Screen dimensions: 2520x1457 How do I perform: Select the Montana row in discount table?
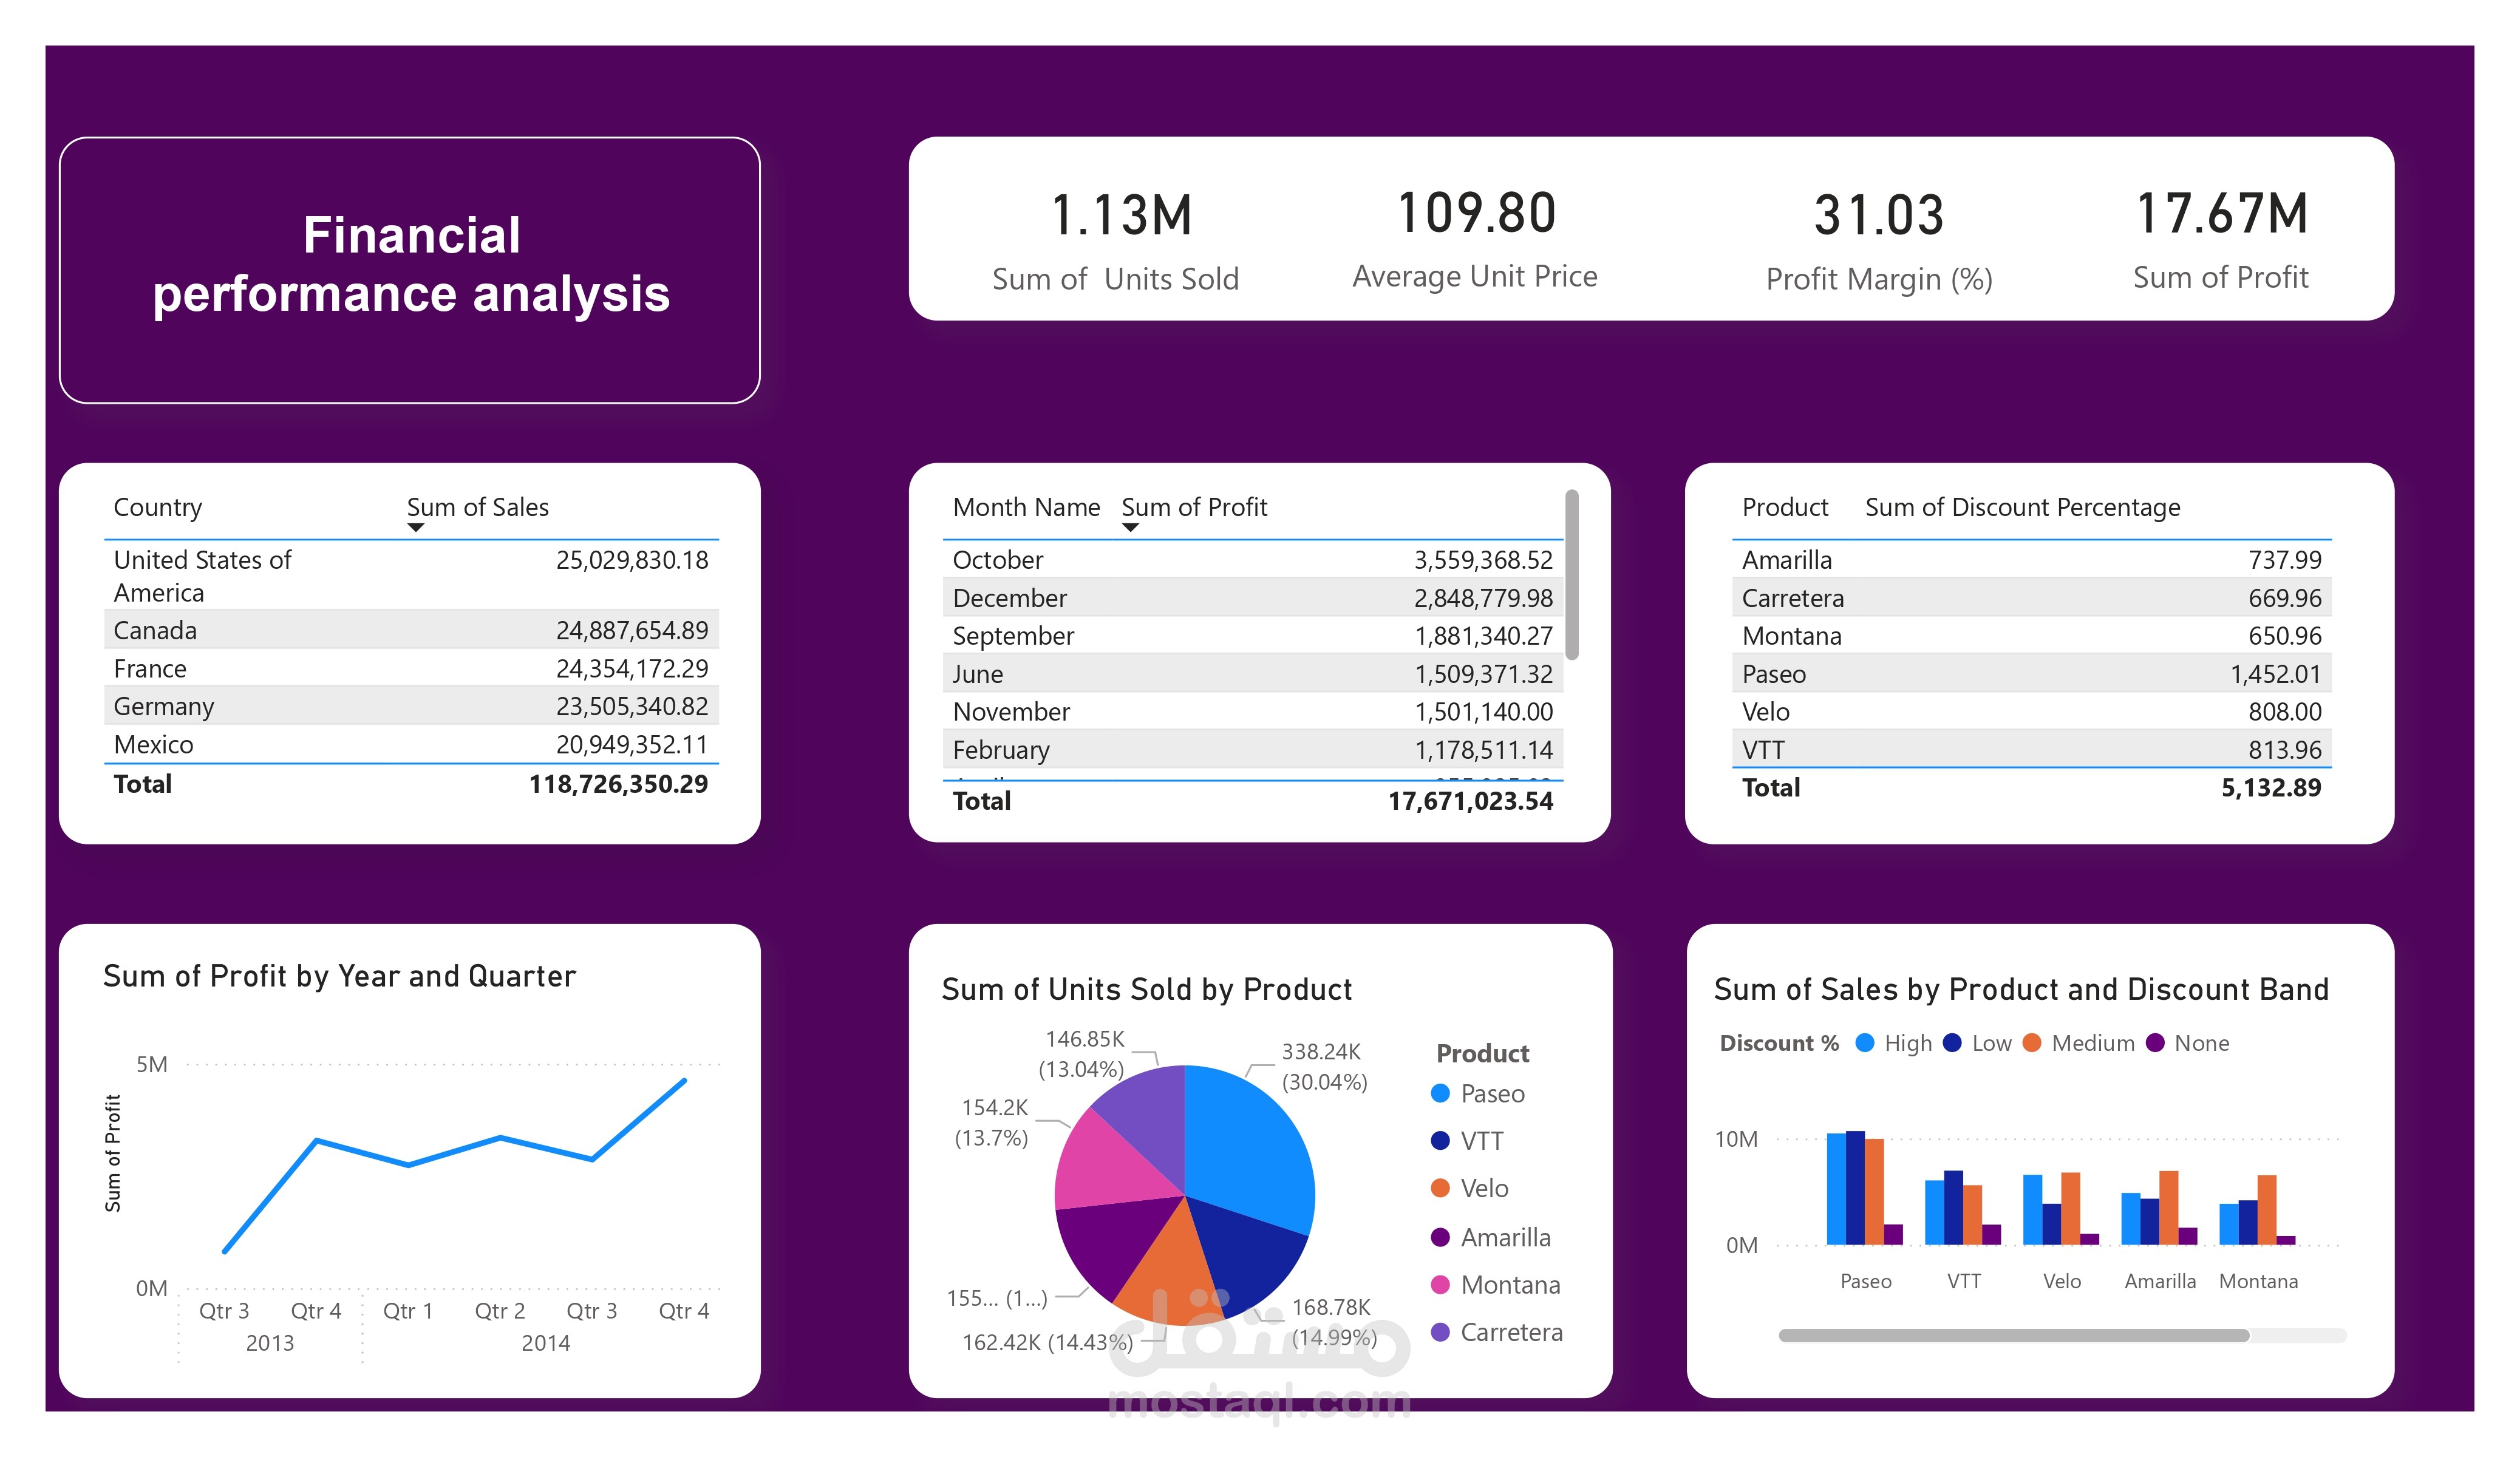(x=2031, y=635)
